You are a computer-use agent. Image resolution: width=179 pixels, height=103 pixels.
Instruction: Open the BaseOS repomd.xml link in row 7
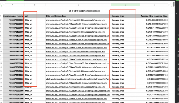tap(77, 40)
